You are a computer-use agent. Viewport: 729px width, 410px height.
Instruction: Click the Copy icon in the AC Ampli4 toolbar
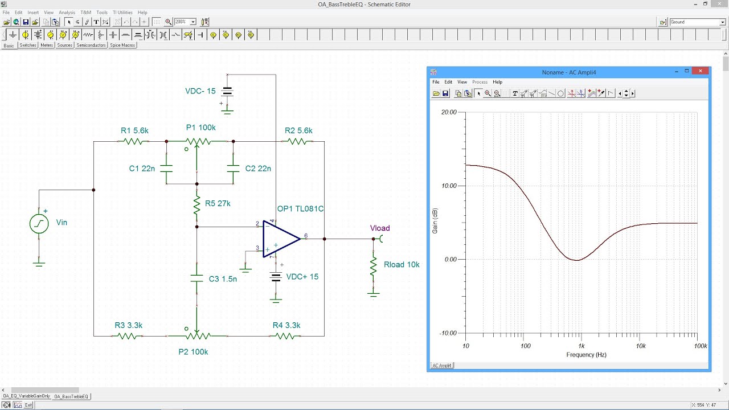(x=458, y=93)
